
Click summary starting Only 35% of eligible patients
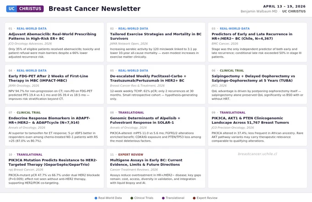(54, 53)
